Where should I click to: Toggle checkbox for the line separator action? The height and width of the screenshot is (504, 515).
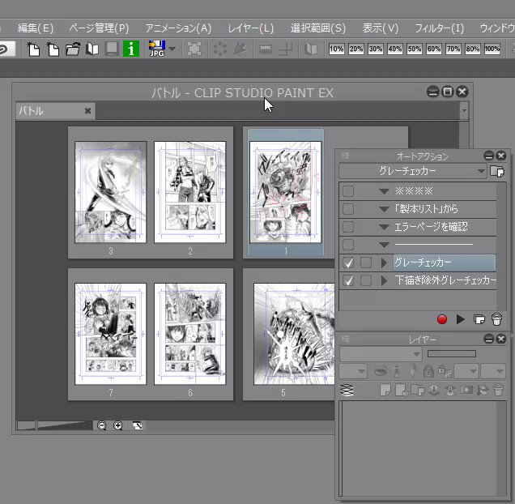pos(348,245)
